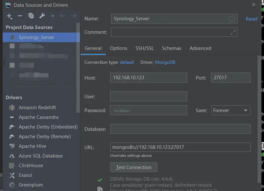Click the Add data source plus icon
The image size is (264, 191).
[x=9, y=16]
